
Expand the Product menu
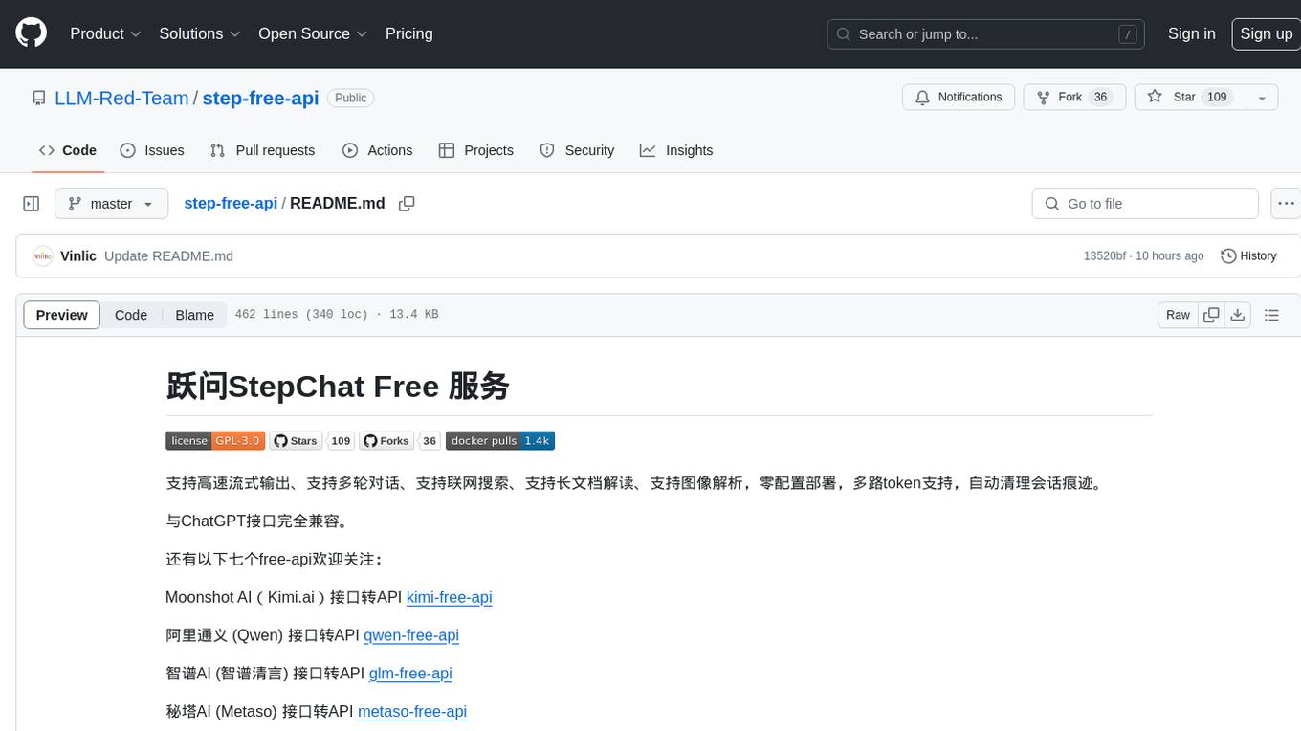[x=105, y=33]
